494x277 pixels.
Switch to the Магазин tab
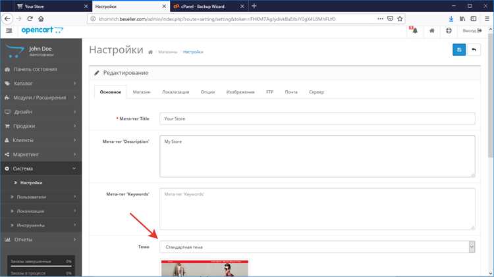pyautogui.click(x=142, y=92)
